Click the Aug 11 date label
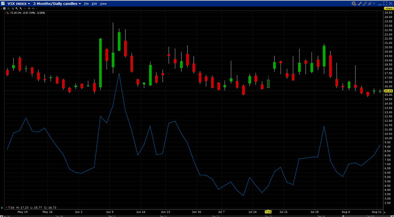Image resolution: width=394 pixels, height=217 pixels. pyautogui.click(x=377, y=212)
